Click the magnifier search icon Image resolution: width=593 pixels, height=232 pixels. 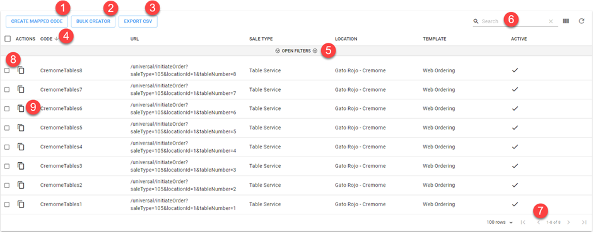(476, 21)
